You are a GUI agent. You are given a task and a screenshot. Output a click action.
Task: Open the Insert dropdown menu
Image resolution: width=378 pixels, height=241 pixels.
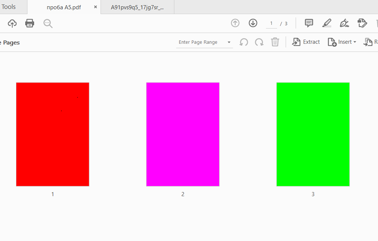(342, 42)
